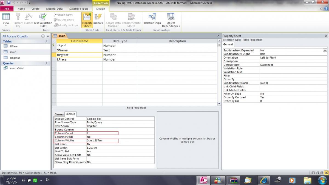The height and width of the screenshot is (185, 329).
Task: Open the Access Help question mark
Action: tap(326, 8)
